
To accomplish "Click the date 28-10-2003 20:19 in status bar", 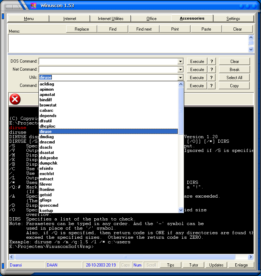I will click(x=101, y=265).
